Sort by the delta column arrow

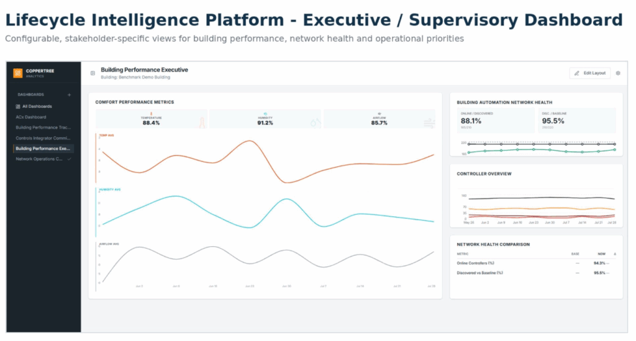point(615,254)
